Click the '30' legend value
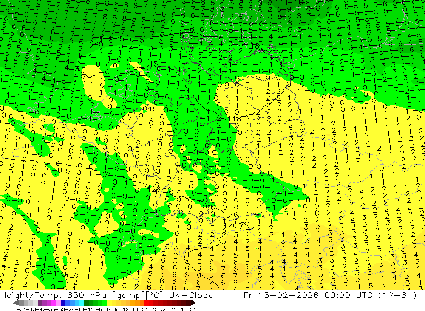The width and height of the screenshot is (425, 311). [155, 309]
